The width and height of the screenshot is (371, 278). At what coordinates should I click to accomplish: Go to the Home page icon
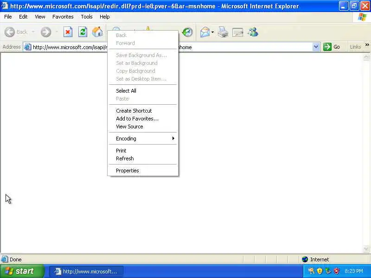97,32
